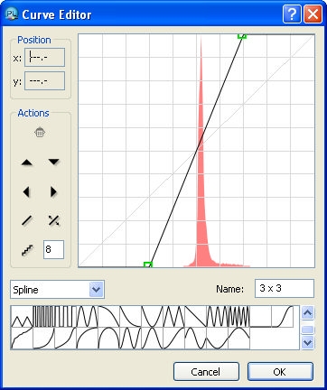The image size is (327, 390).
Task: Confirm the curve with OK
Action: coord(280,372)
